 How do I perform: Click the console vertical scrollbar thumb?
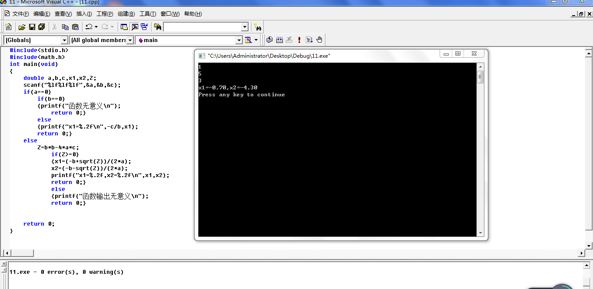pyautogui.click(x=480, y=77)
